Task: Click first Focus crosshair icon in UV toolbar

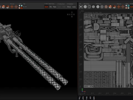Action: pos(119,7)
